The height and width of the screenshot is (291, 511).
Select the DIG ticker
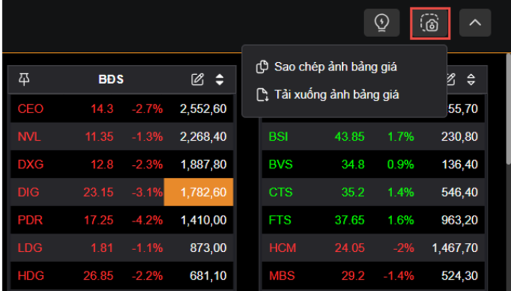28,193
